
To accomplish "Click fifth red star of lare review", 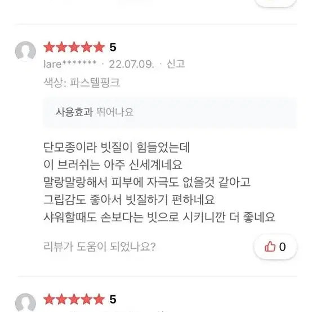I will 99,47.
